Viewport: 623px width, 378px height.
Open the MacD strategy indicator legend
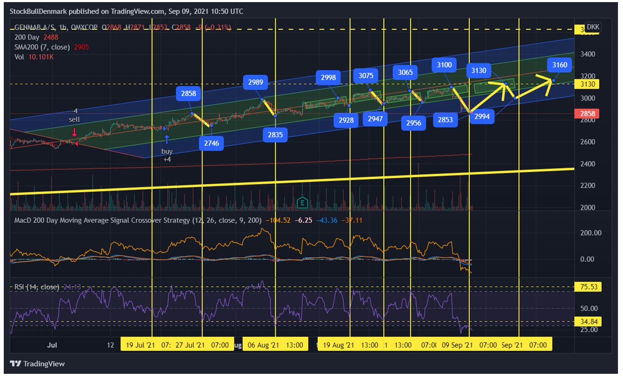(x=138, y=220)
